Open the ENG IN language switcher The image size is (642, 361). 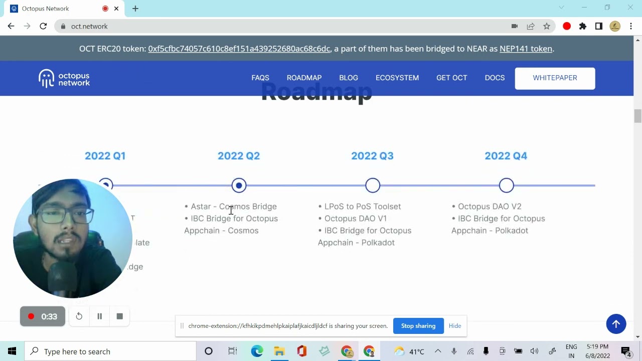tap(571, 351)
